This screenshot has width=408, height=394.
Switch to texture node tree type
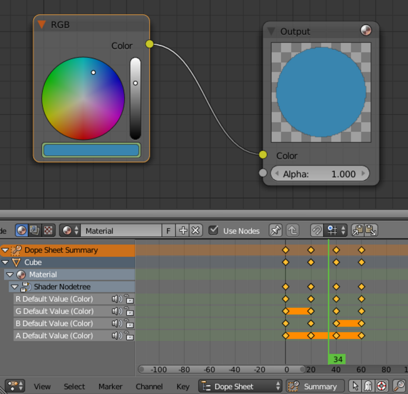point(48,231)
